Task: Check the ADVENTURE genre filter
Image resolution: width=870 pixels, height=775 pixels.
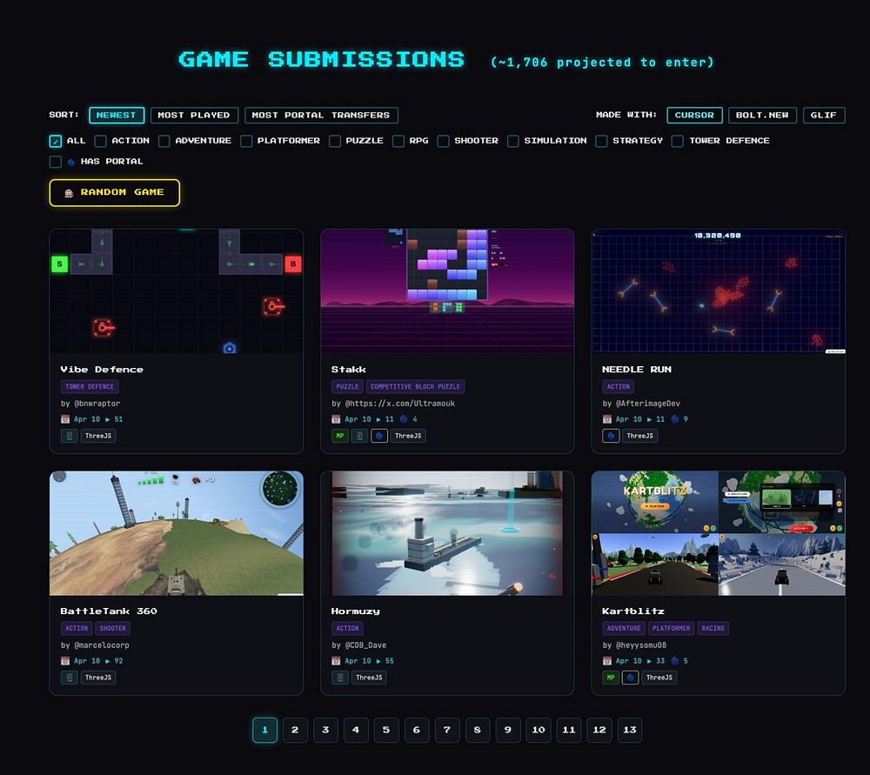Action: click(164, 141)
